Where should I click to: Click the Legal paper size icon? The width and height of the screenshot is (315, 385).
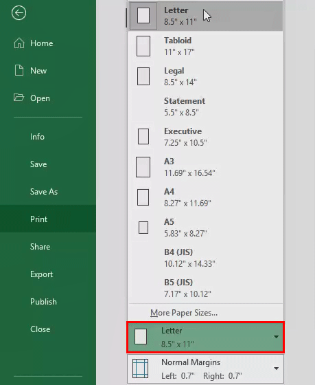(x=143, y=76)
